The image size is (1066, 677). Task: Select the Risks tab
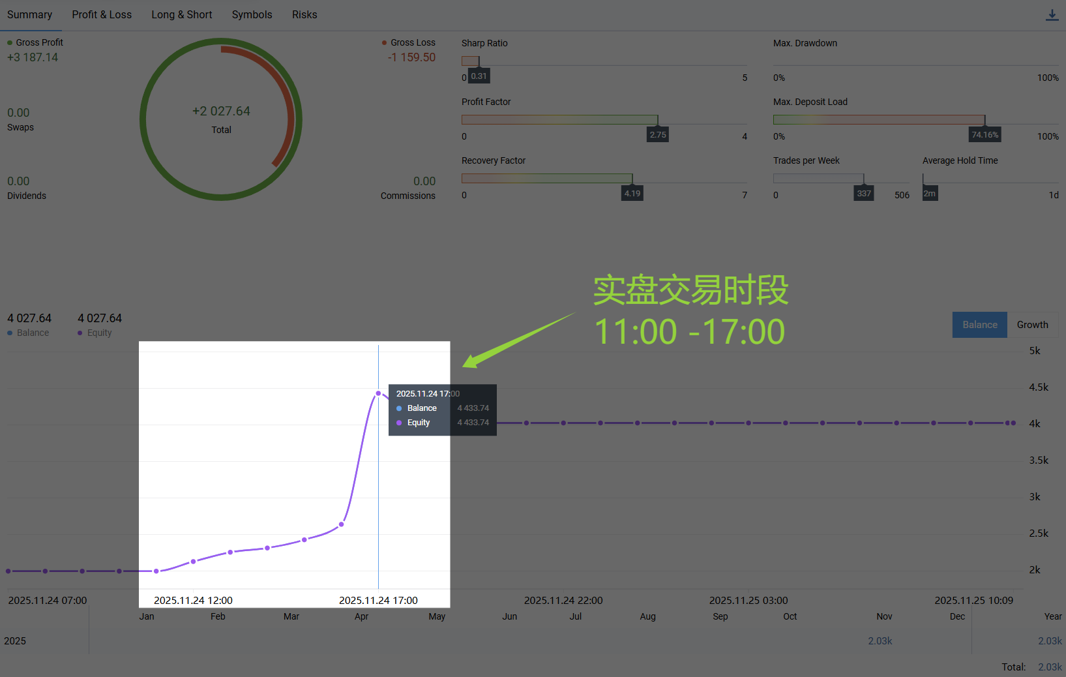coord(304,14)
